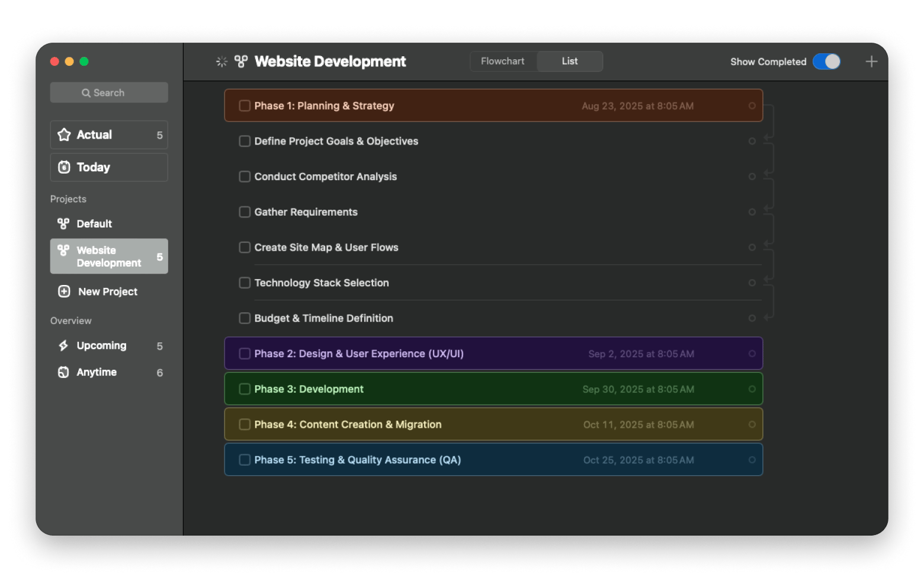
Task: Click the plus add button top right
Action: click(871, 62)
